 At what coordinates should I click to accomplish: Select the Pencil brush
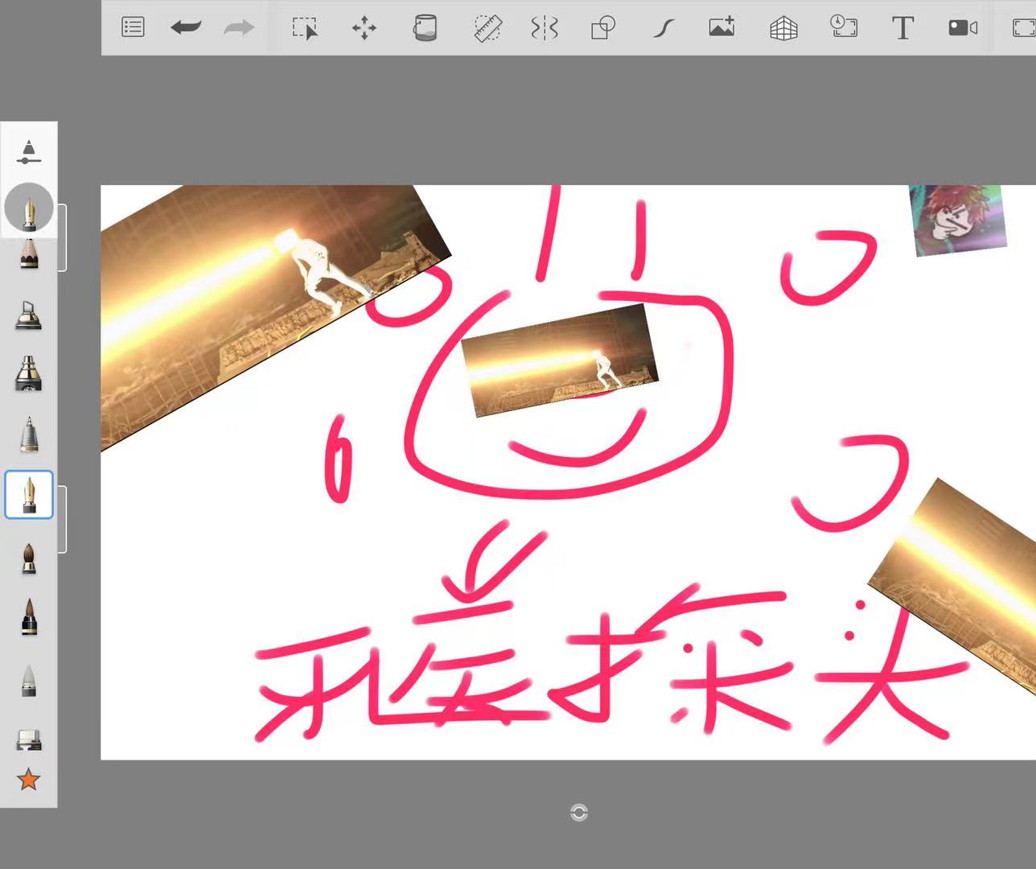pyautogui.click(x=29, y=253)
